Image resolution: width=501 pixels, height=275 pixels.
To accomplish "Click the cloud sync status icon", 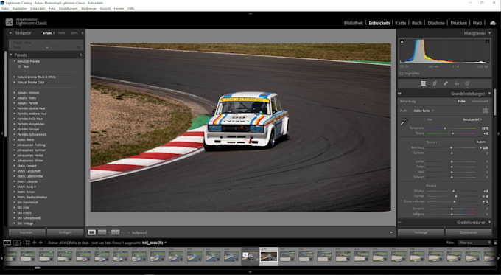I will (493, 23).
